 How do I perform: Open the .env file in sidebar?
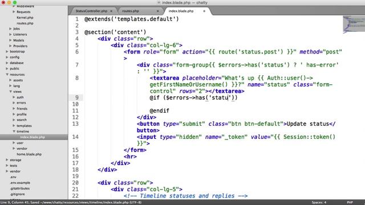13,177
